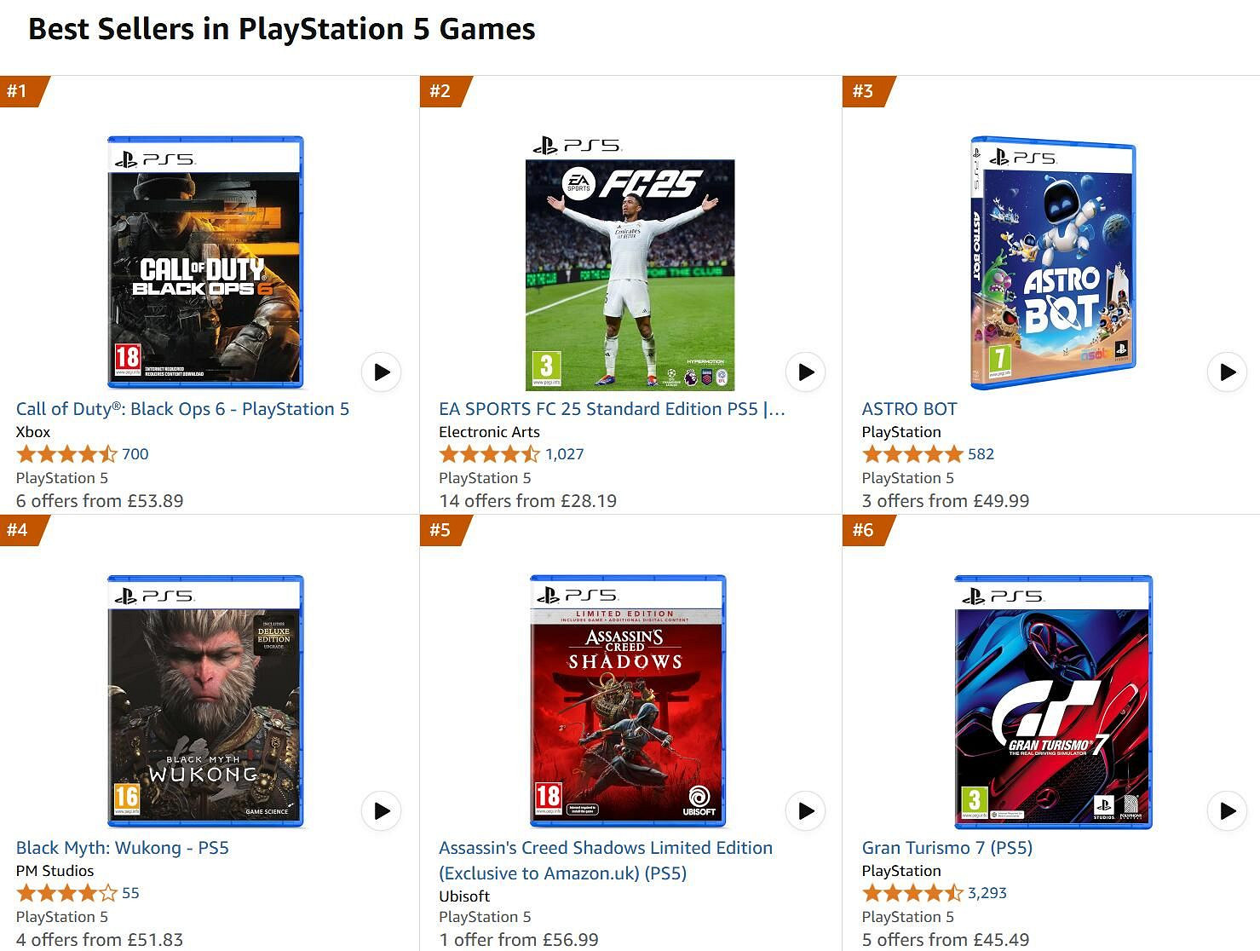Play the Black Myth: Wukong video
1260x951 pixels.
[x=381, y=811]
